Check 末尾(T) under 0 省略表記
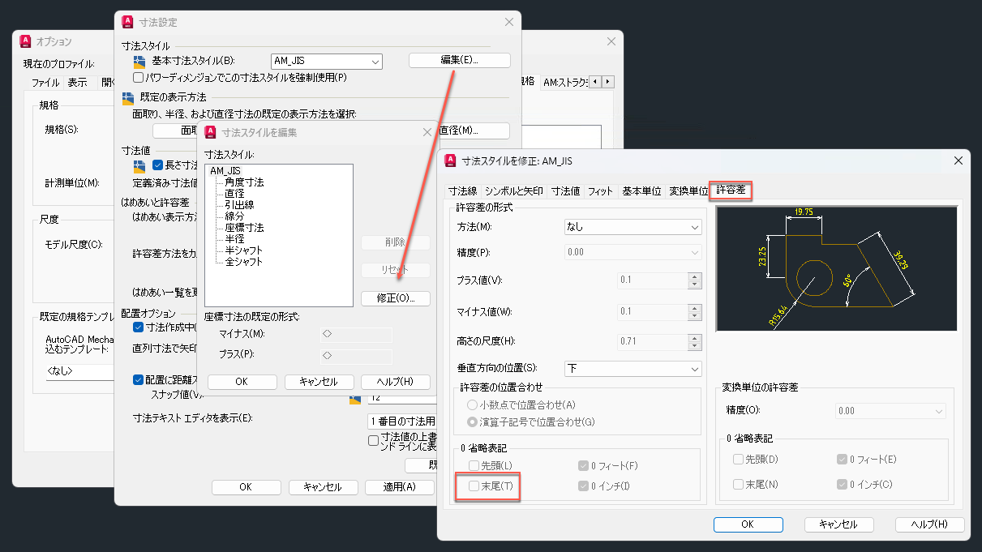 [x=474, y=486]
